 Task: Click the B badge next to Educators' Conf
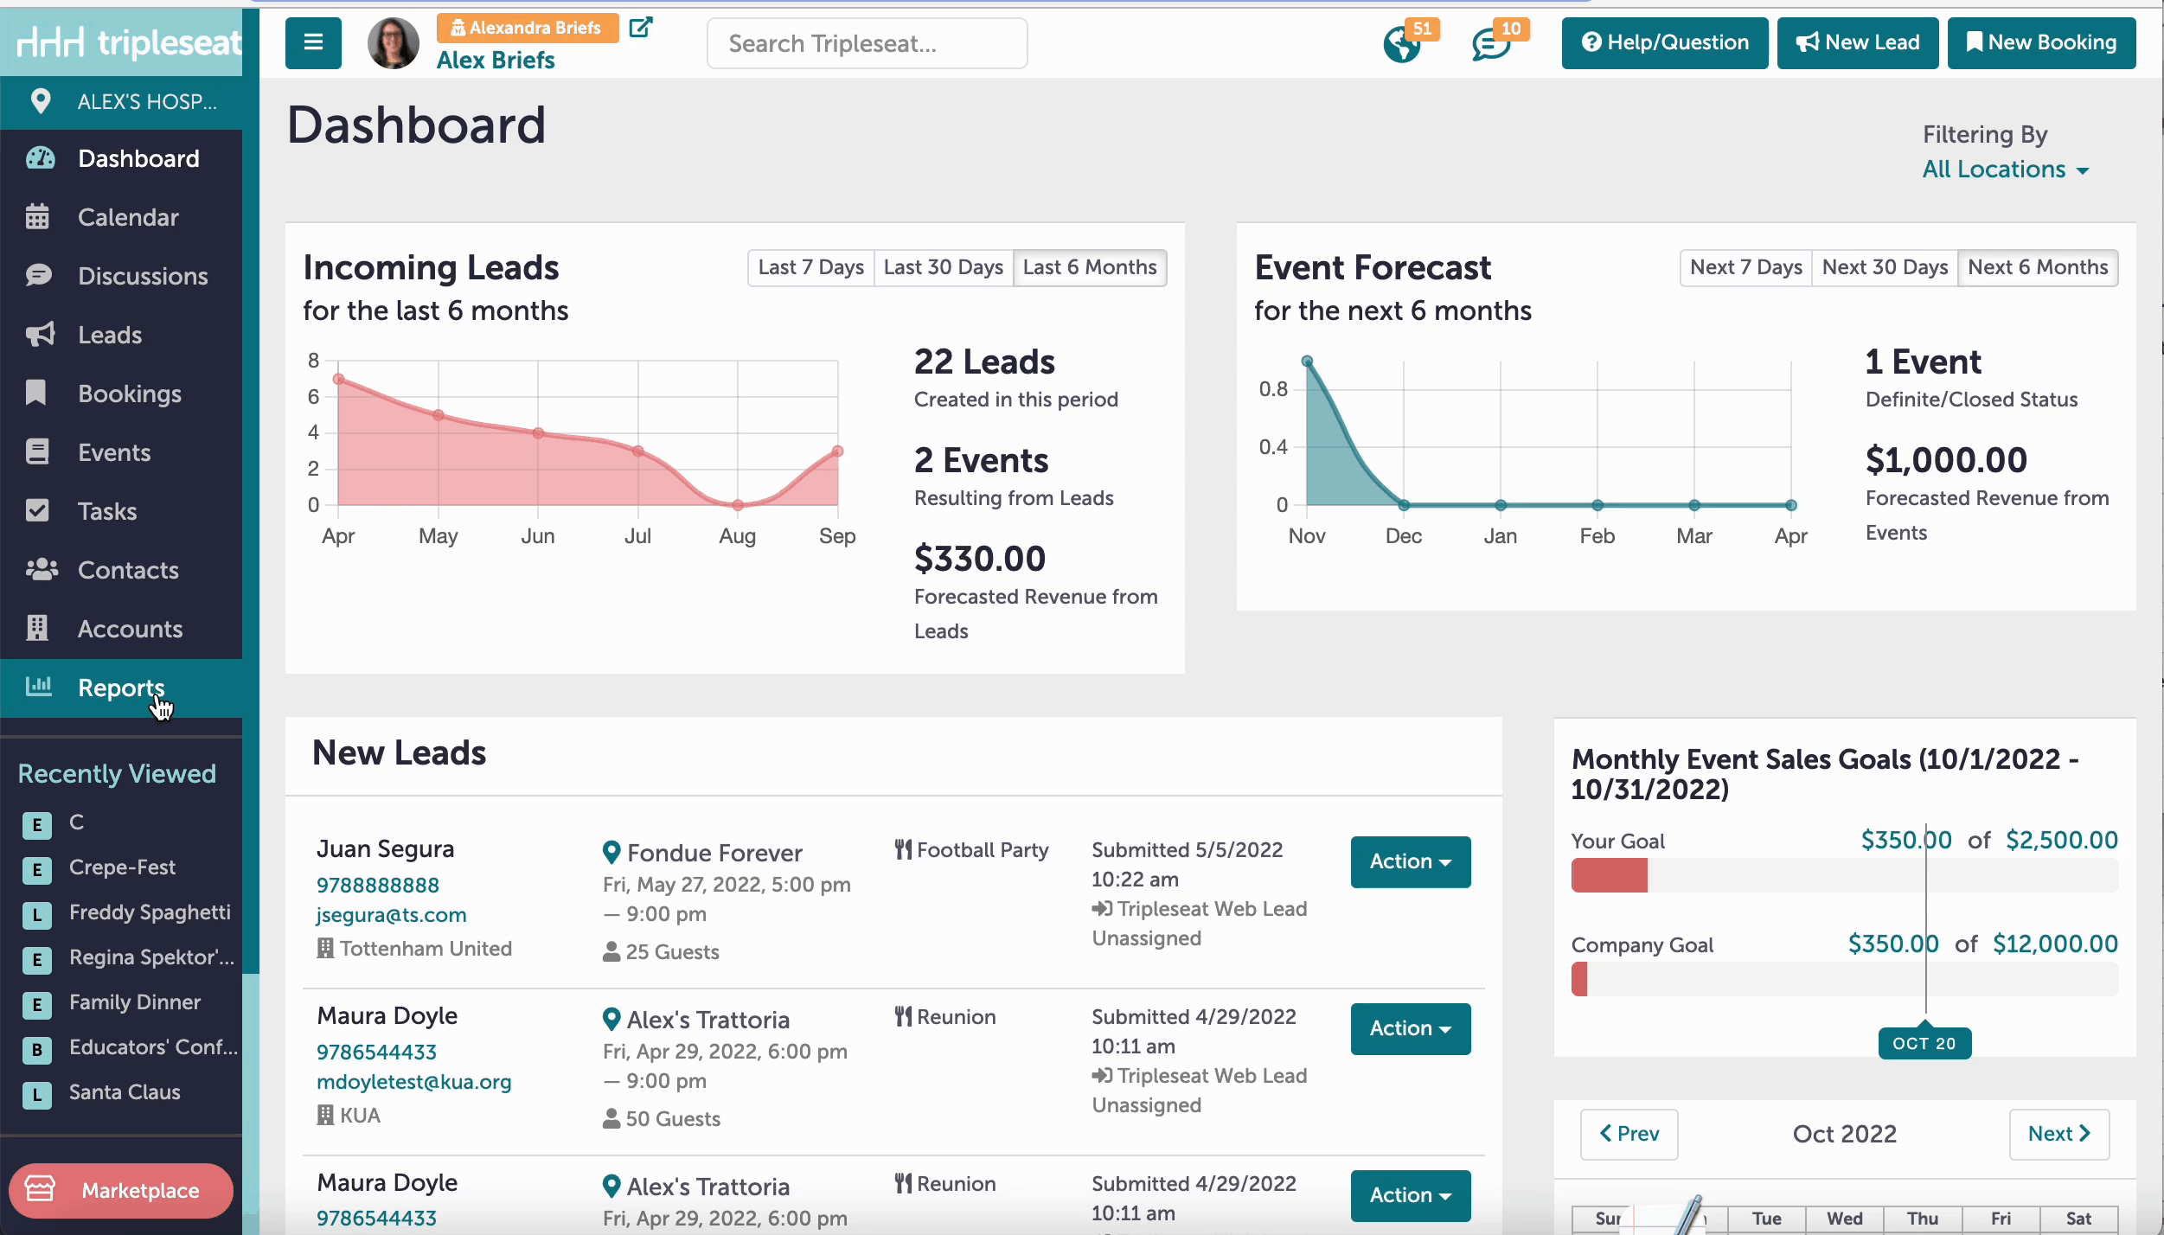coord(37,1050)
